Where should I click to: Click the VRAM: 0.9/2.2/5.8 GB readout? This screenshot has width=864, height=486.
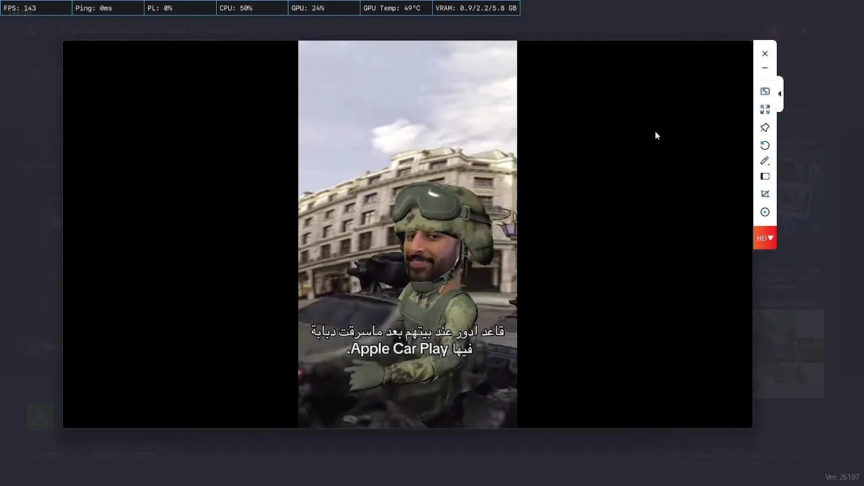click(x=476, y=8)
